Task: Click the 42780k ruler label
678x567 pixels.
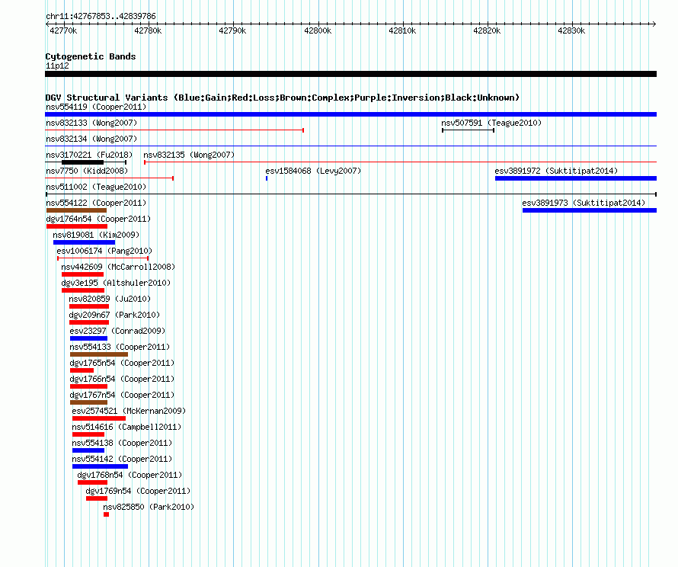Action: coord(148,30)
